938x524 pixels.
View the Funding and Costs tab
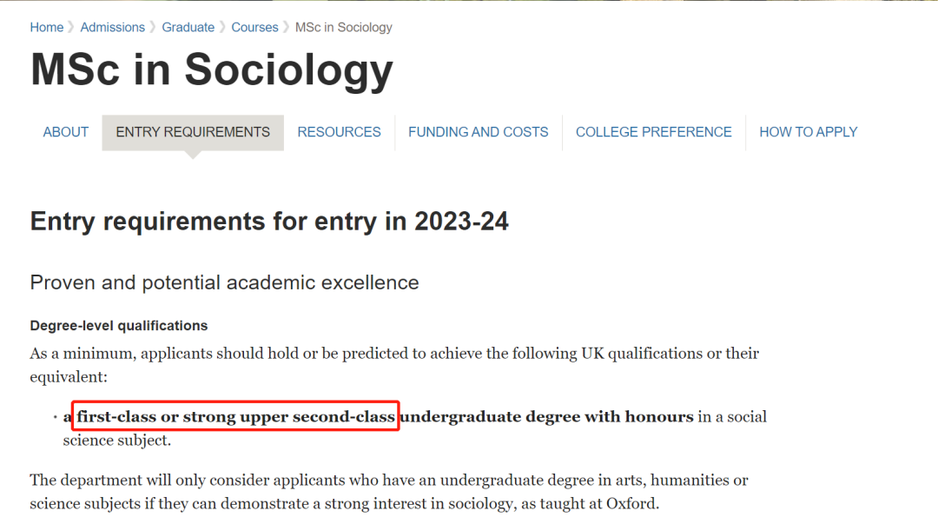coord(478,132)
